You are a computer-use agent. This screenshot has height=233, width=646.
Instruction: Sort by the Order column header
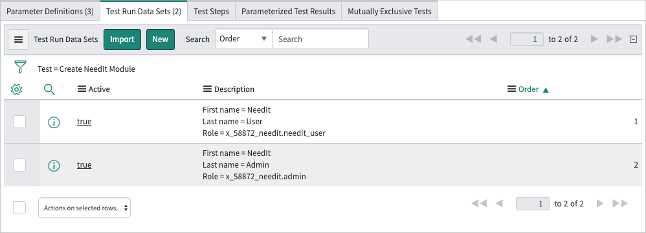(x=528, y=89)
